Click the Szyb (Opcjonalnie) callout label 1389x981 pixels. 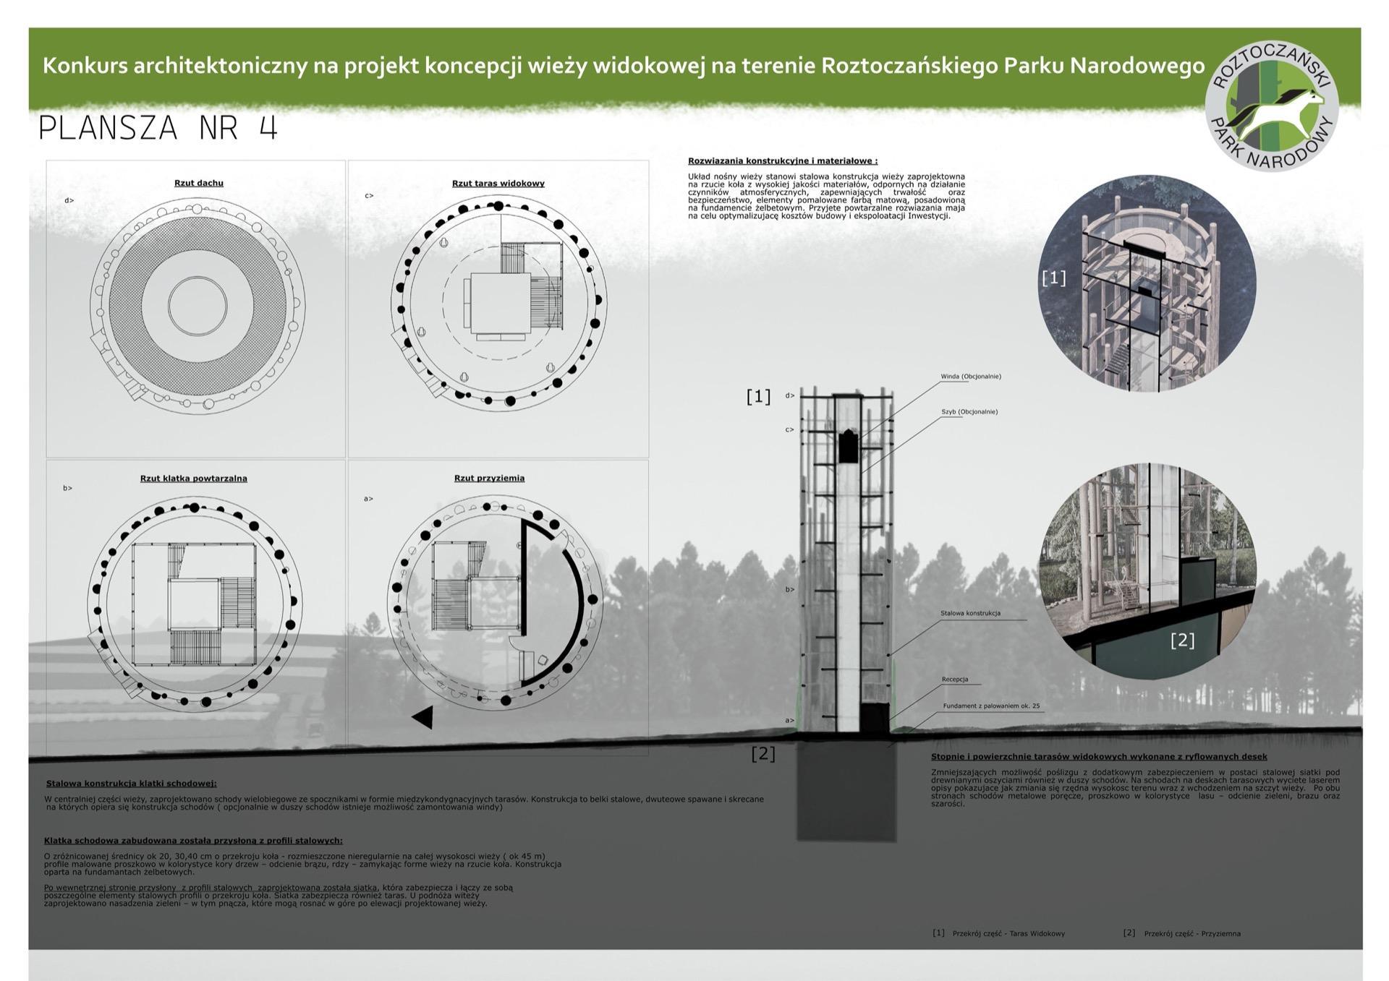tap(969, 412)
